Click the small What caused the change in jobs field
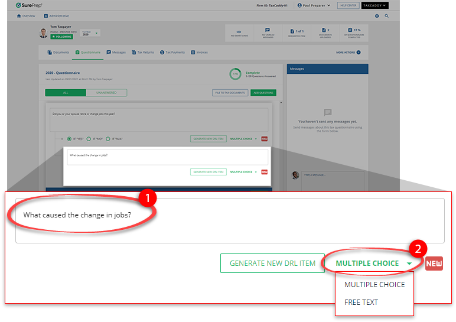456x322 pixels. [x=168, y=157]
